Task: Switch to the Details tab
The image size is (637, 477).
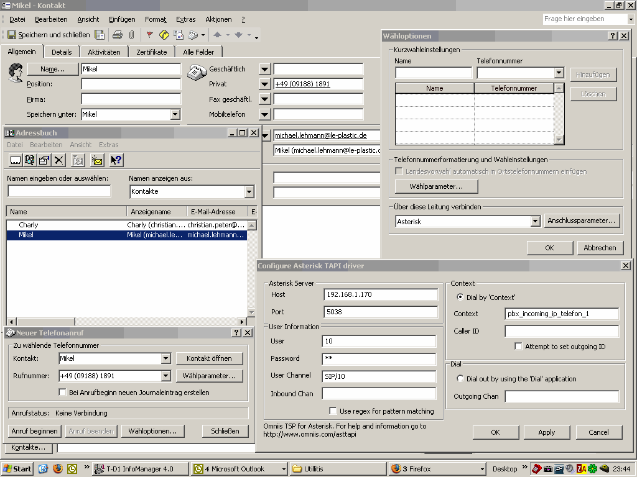Action: click(x=62, y=52)
